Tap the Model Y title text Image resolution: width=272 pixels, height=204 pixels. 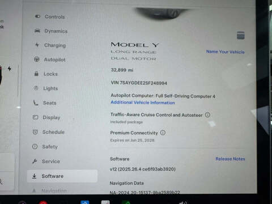[x=134, y=45]
